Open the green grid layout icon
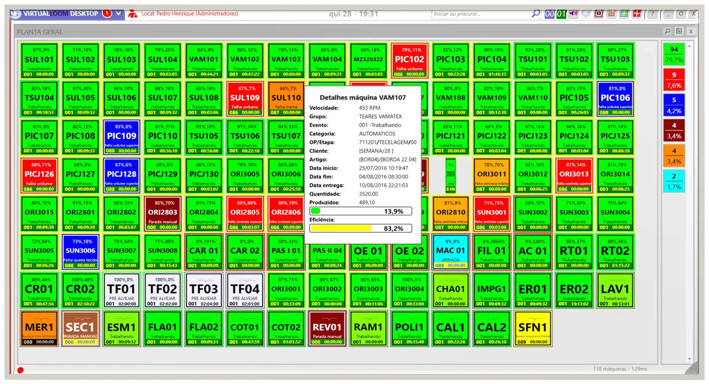709x384 pixels. pyautogui.click(x=624, y=14)
